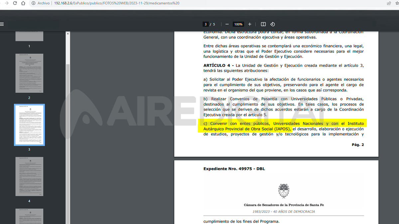Bookmark this page with the star
Image resolution: width=399 pixels, height=224 pixels.
click(396, 3)
